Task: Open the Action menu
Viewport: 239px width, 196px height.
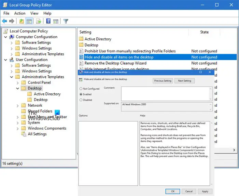Action: (x=19, y=13)
